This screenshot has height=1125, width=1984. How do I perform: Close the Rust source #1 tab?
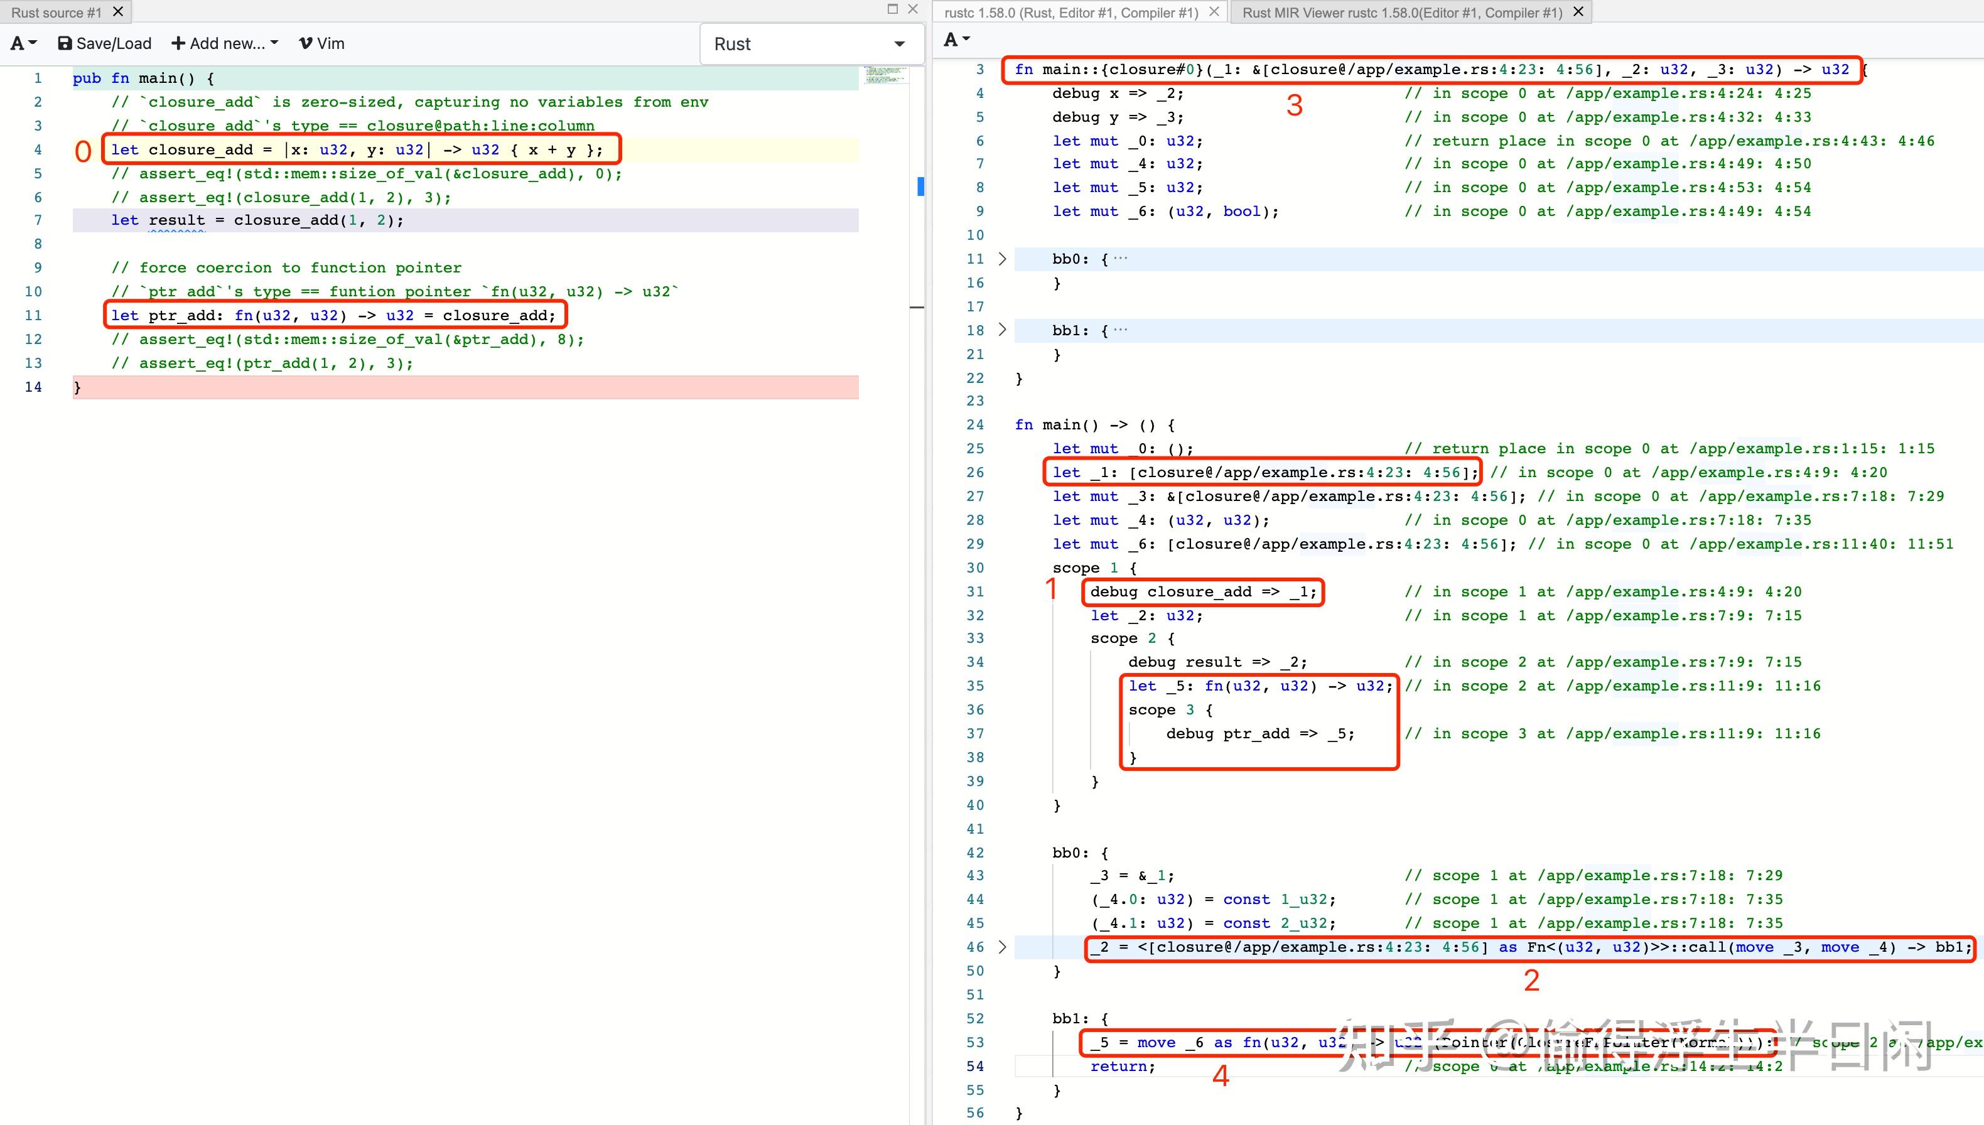tap(118, 11)
